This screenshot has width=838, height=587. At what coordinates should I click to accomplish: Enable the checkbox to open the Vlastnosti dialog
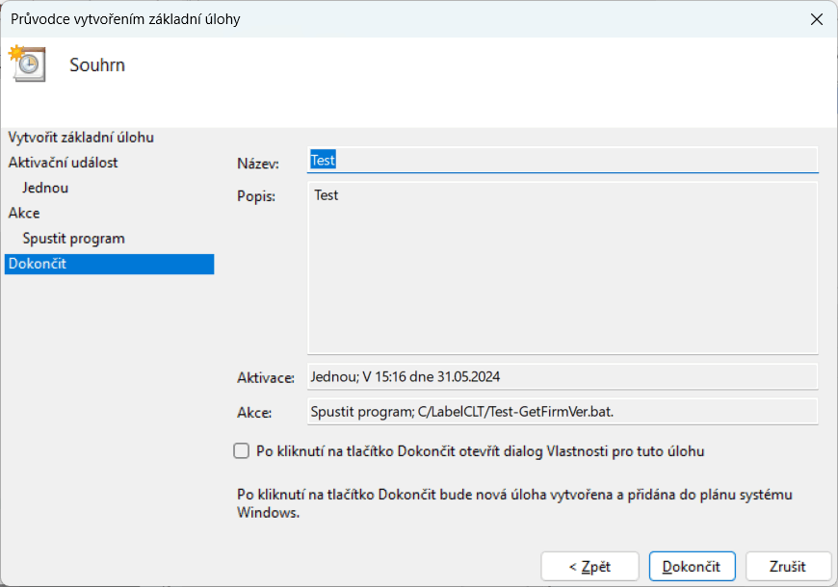click(242, 450)
